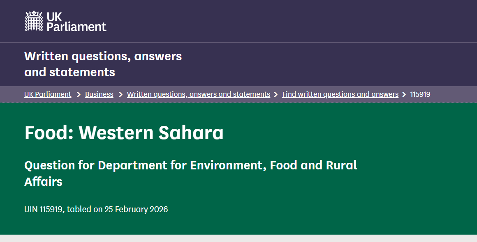Click the Food: Western Sahara heading
This screenshot has height=242, width=477.
[x=124, y=133]
